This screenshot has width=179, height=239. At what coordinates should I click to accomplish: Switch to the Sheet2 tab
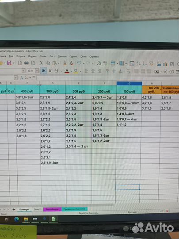tap(37, 209)
